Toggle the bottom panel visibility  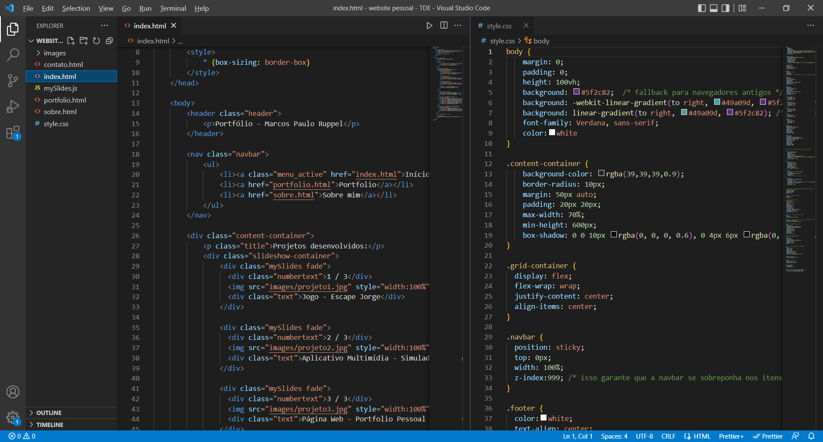tap(714, 8)
